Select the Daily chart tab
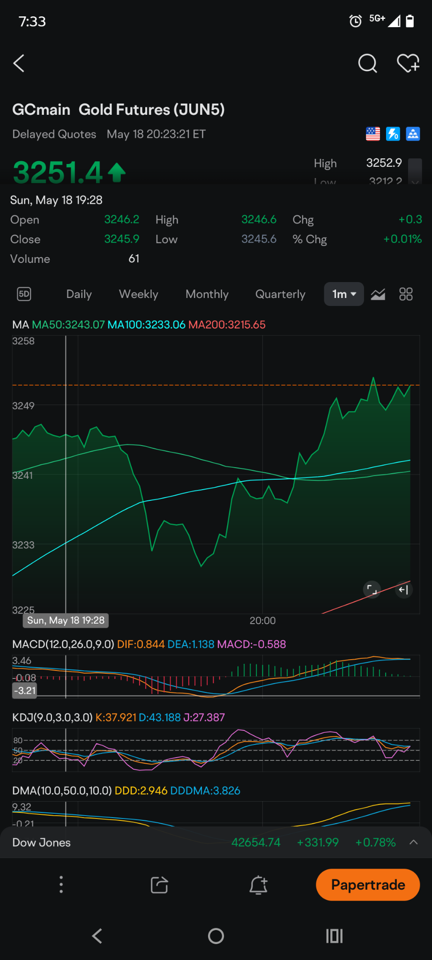 (x=79, y=294)
